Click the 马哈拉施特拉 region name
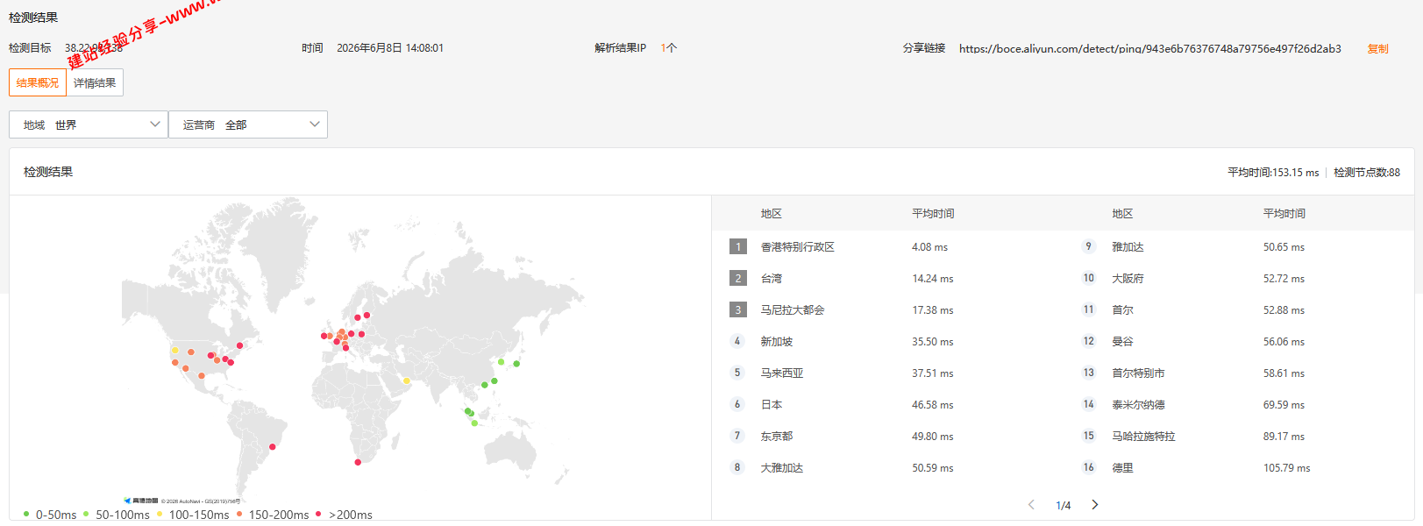This screenshot has width=1423, height=526. 1143,437
